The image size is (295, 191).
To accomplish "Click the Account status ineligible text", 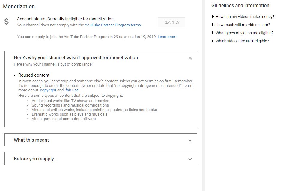I will (65, 19).
